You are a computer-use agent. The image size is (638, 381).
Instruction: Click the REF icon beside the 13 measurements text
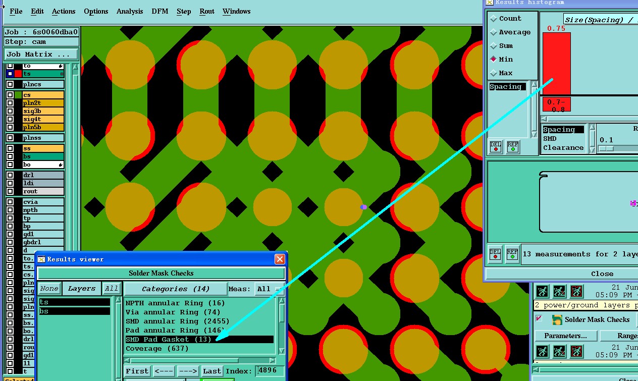coord(512,254)
